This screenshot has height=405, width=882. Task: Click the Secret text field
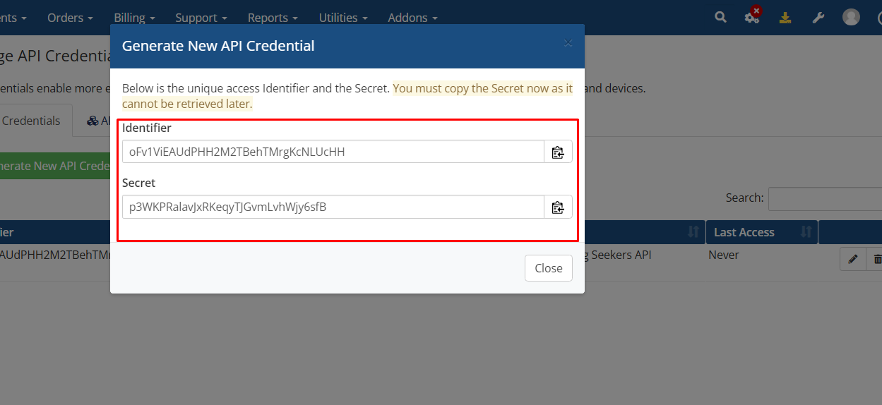point(332,207)
